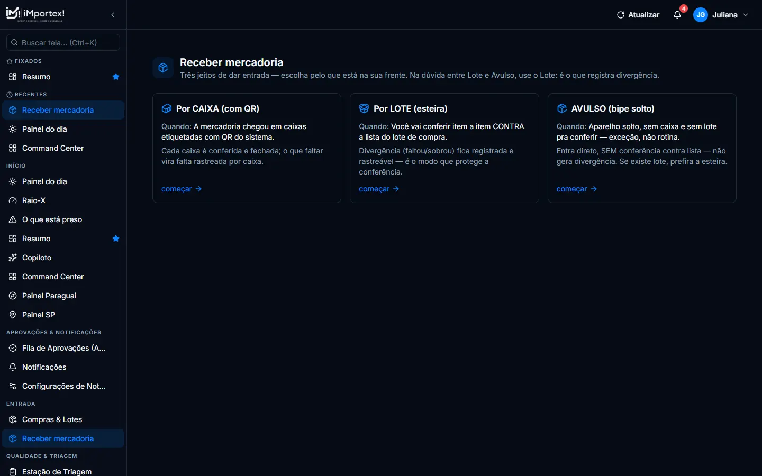Open the Painel SP location pin icon
The height and width of the screenshot is (476, 762).
pyautogui.click(x=13, y=315)
